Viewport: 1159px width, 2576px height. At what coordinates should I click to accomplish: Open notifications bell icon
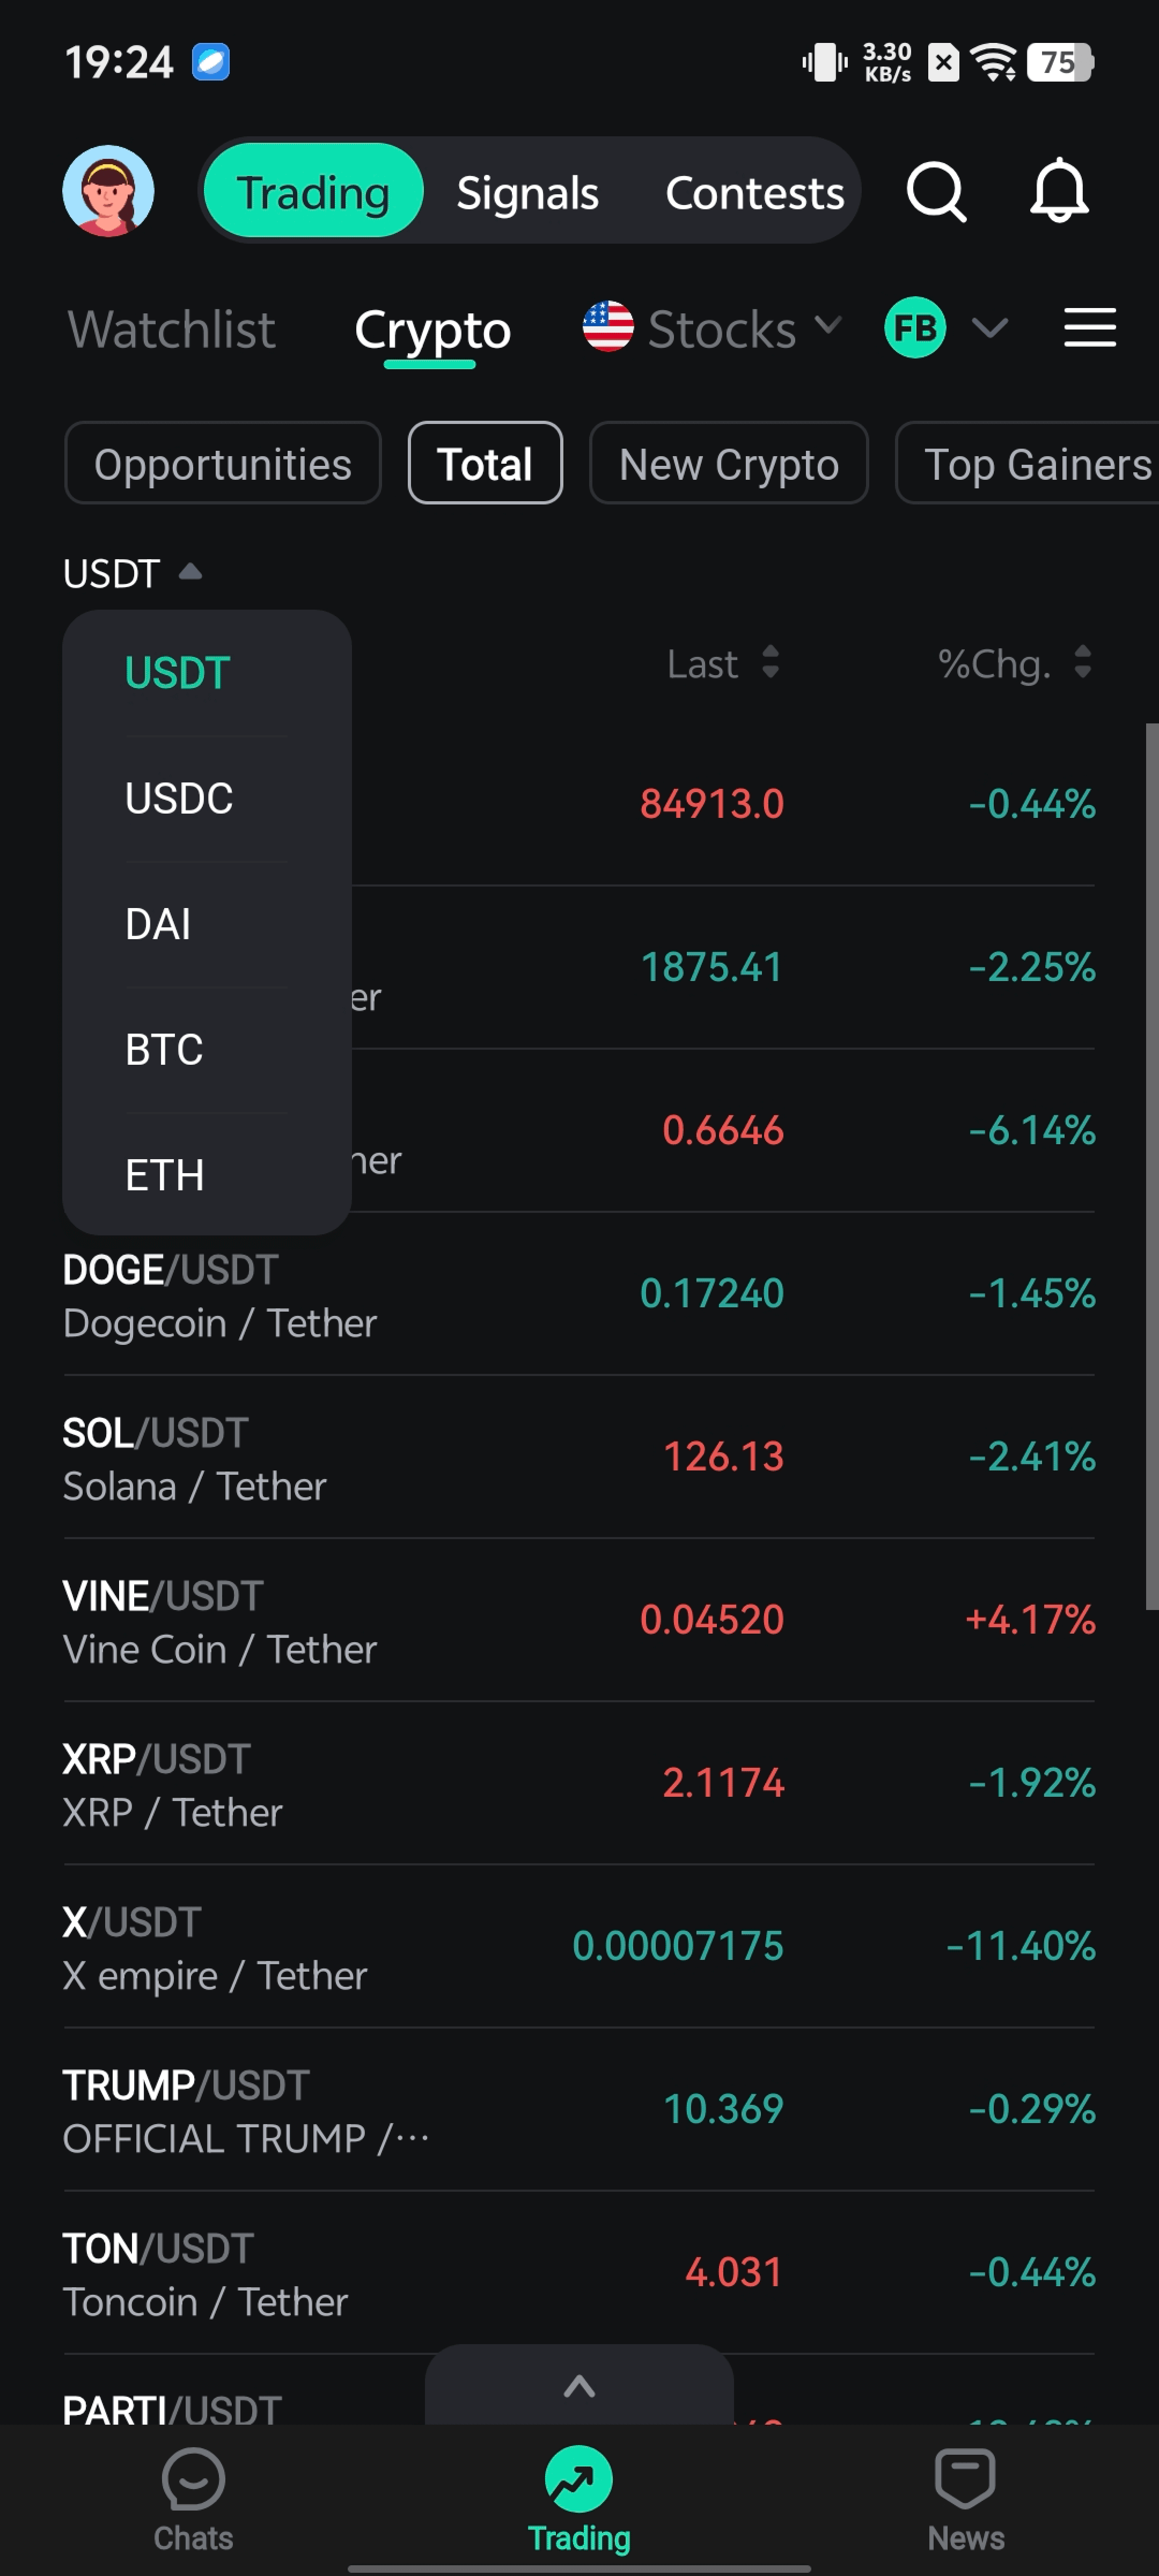(1058, 191)
